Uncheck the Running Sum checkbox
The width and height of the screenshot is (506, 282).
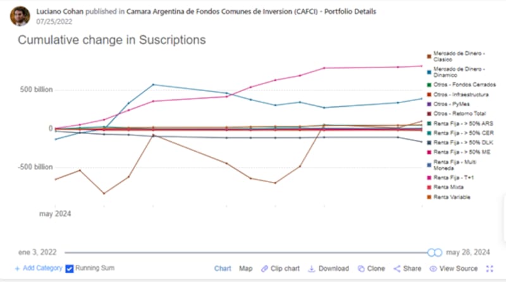tap(70, 269)
